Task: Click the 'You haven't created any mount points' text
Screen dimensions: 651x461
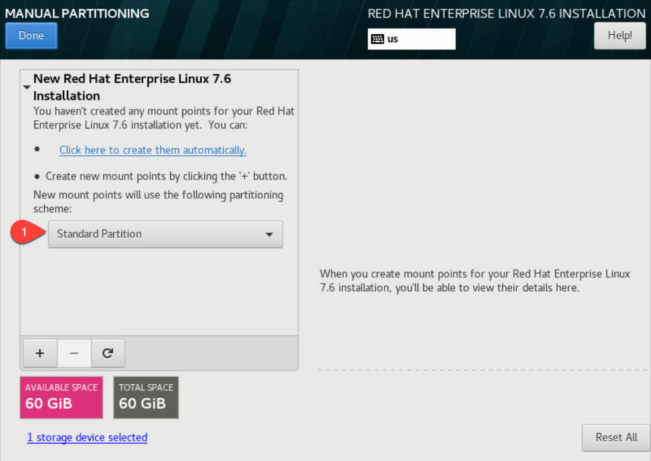Action: [x=164, y=118]
